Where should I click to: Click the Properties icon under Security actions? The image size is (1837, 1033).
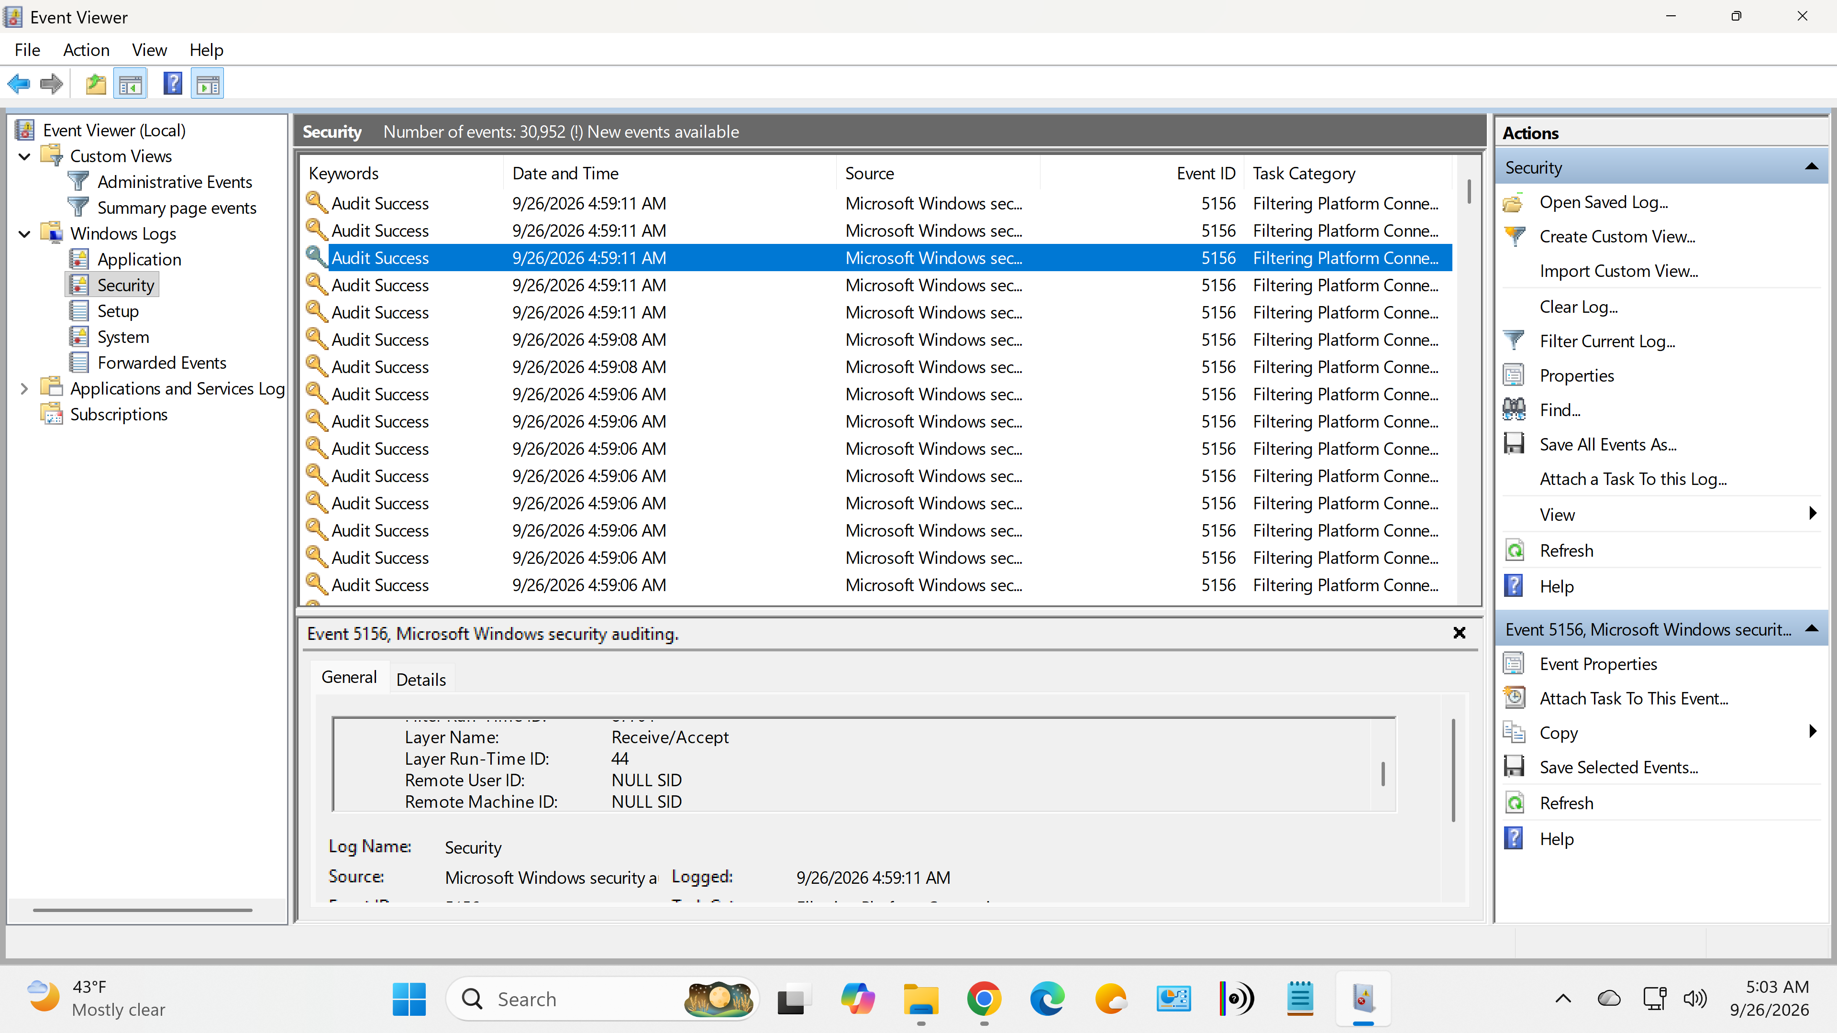pyautogui.click(x=1513, y=375)
